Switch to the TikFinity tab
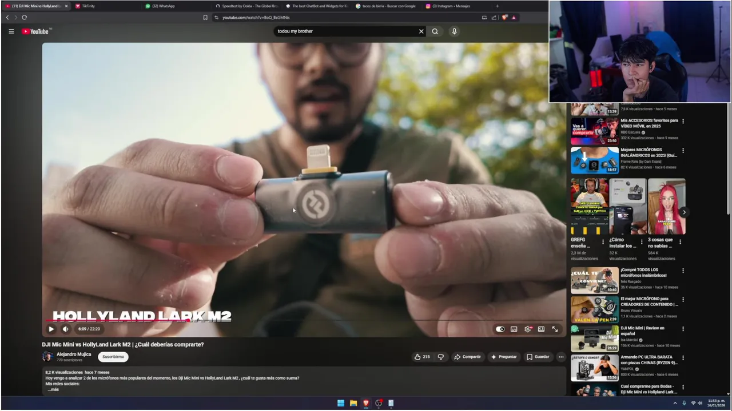 pos(88,6)
